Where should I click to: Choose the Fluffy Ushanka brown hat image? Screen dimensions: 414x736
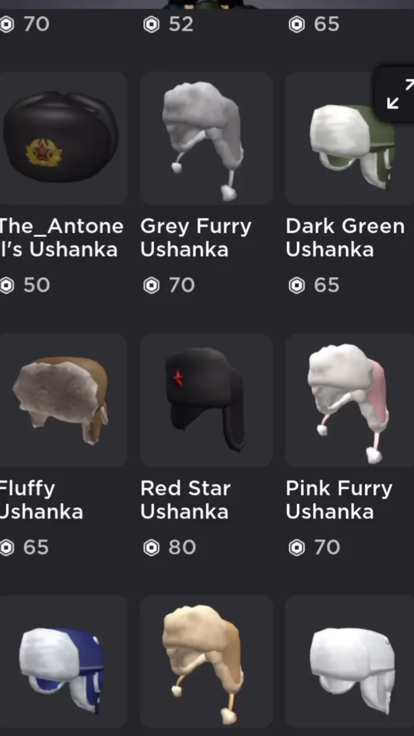(63, 400)
